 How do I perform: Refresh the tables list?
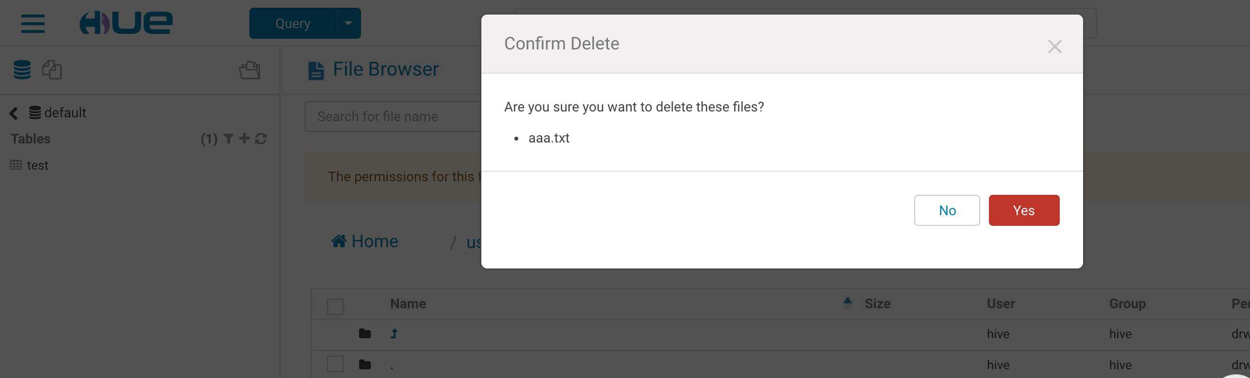[x=261, y=139]
